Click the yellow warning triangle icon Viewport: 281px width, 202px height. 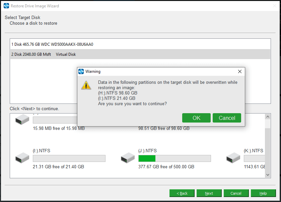click(86, 85)
